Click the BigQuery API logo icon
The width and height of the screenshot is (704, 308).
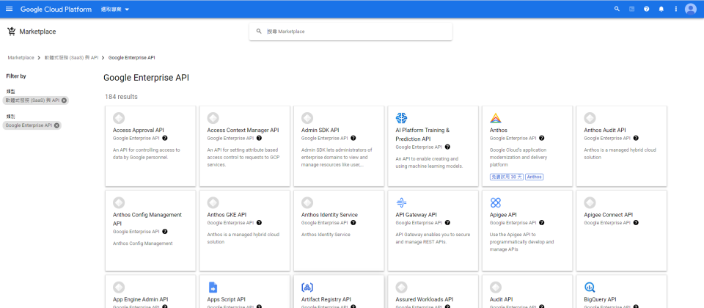[x=590, y=287]
